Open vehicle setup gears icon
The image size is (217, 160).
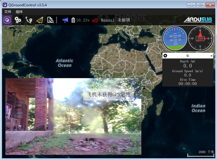click(x=18, y=20)
